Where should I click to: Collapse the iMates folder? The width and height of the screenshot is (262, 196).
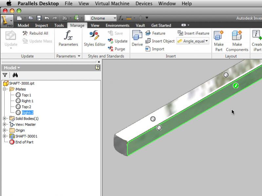(5, 89)
